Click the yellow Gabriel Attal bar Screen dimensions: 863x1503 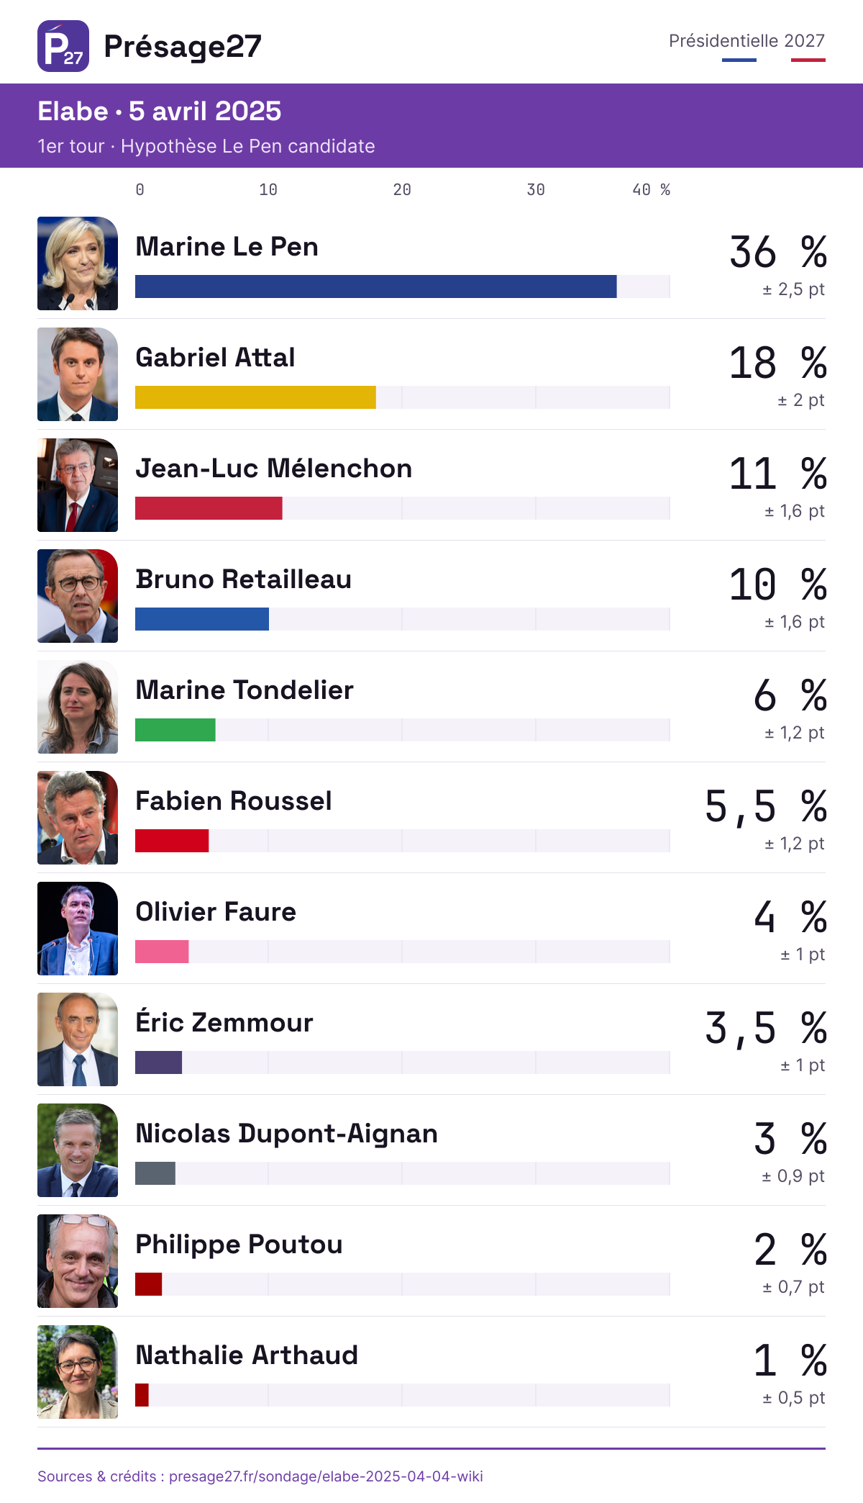[x=255, y=397]
